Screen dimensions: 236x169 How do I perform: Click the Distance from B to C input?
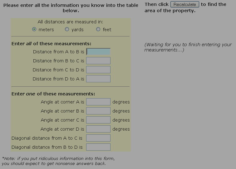coord(98,61)
